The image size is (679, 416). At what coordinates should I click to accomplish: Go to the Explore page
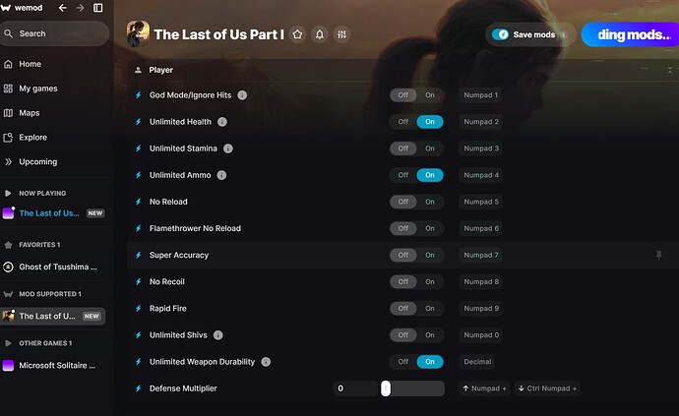click(32, 138)
